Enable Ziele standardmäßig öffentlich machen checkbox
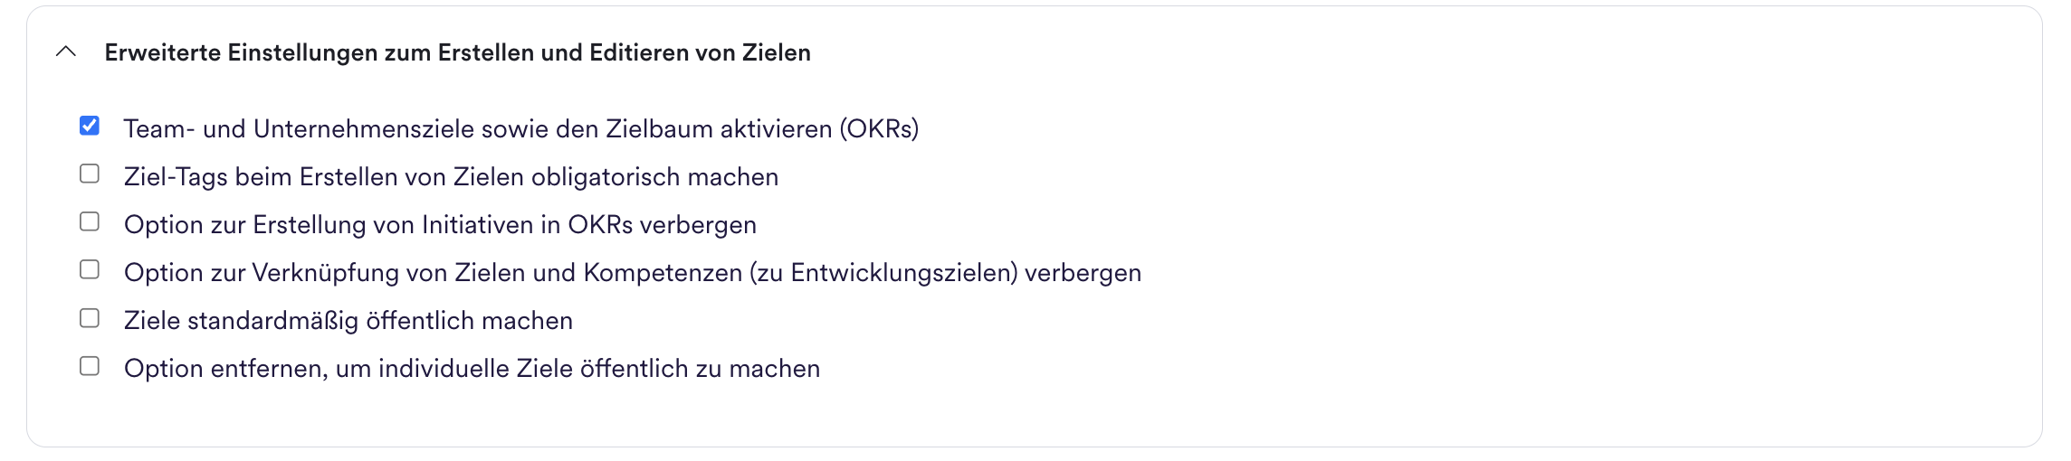 point(90,318)
